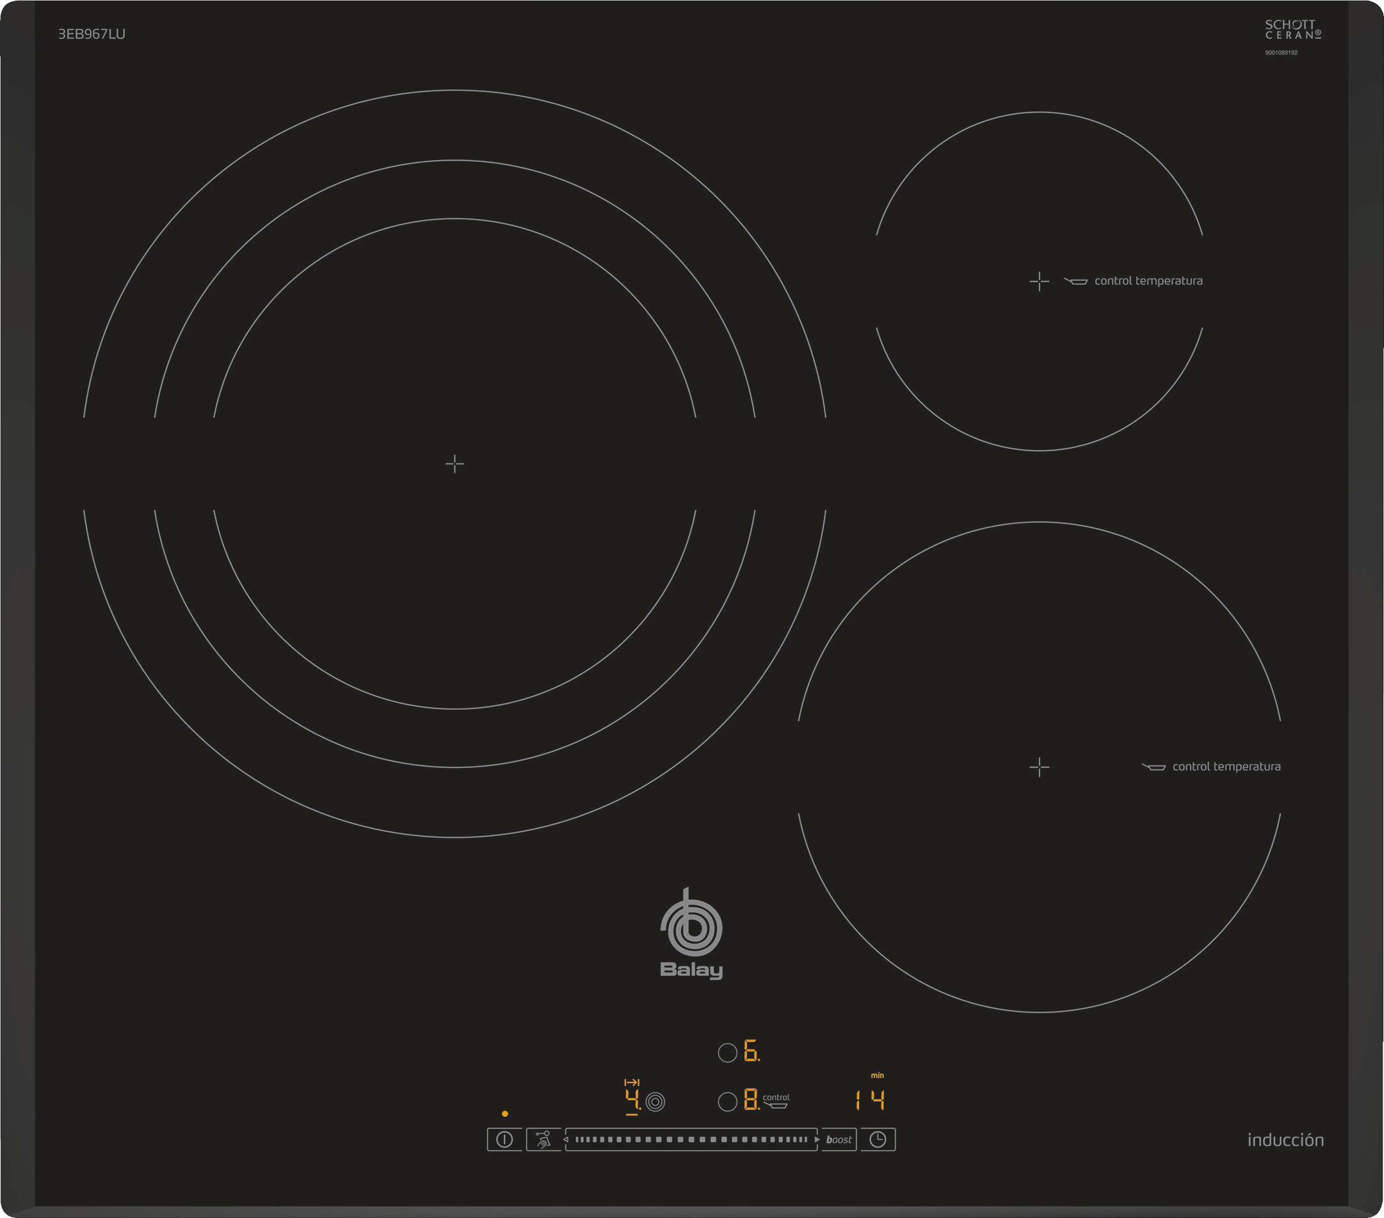Click the 3EB967LU model number
The width and height of the screenshot is (1384, 1218).
pyautogui.click(x=92, y=34)
